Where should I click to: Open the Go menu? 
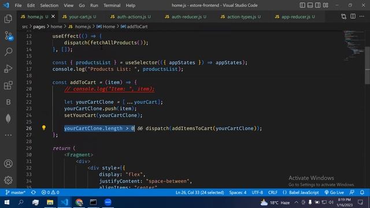(x=82, y=5)
